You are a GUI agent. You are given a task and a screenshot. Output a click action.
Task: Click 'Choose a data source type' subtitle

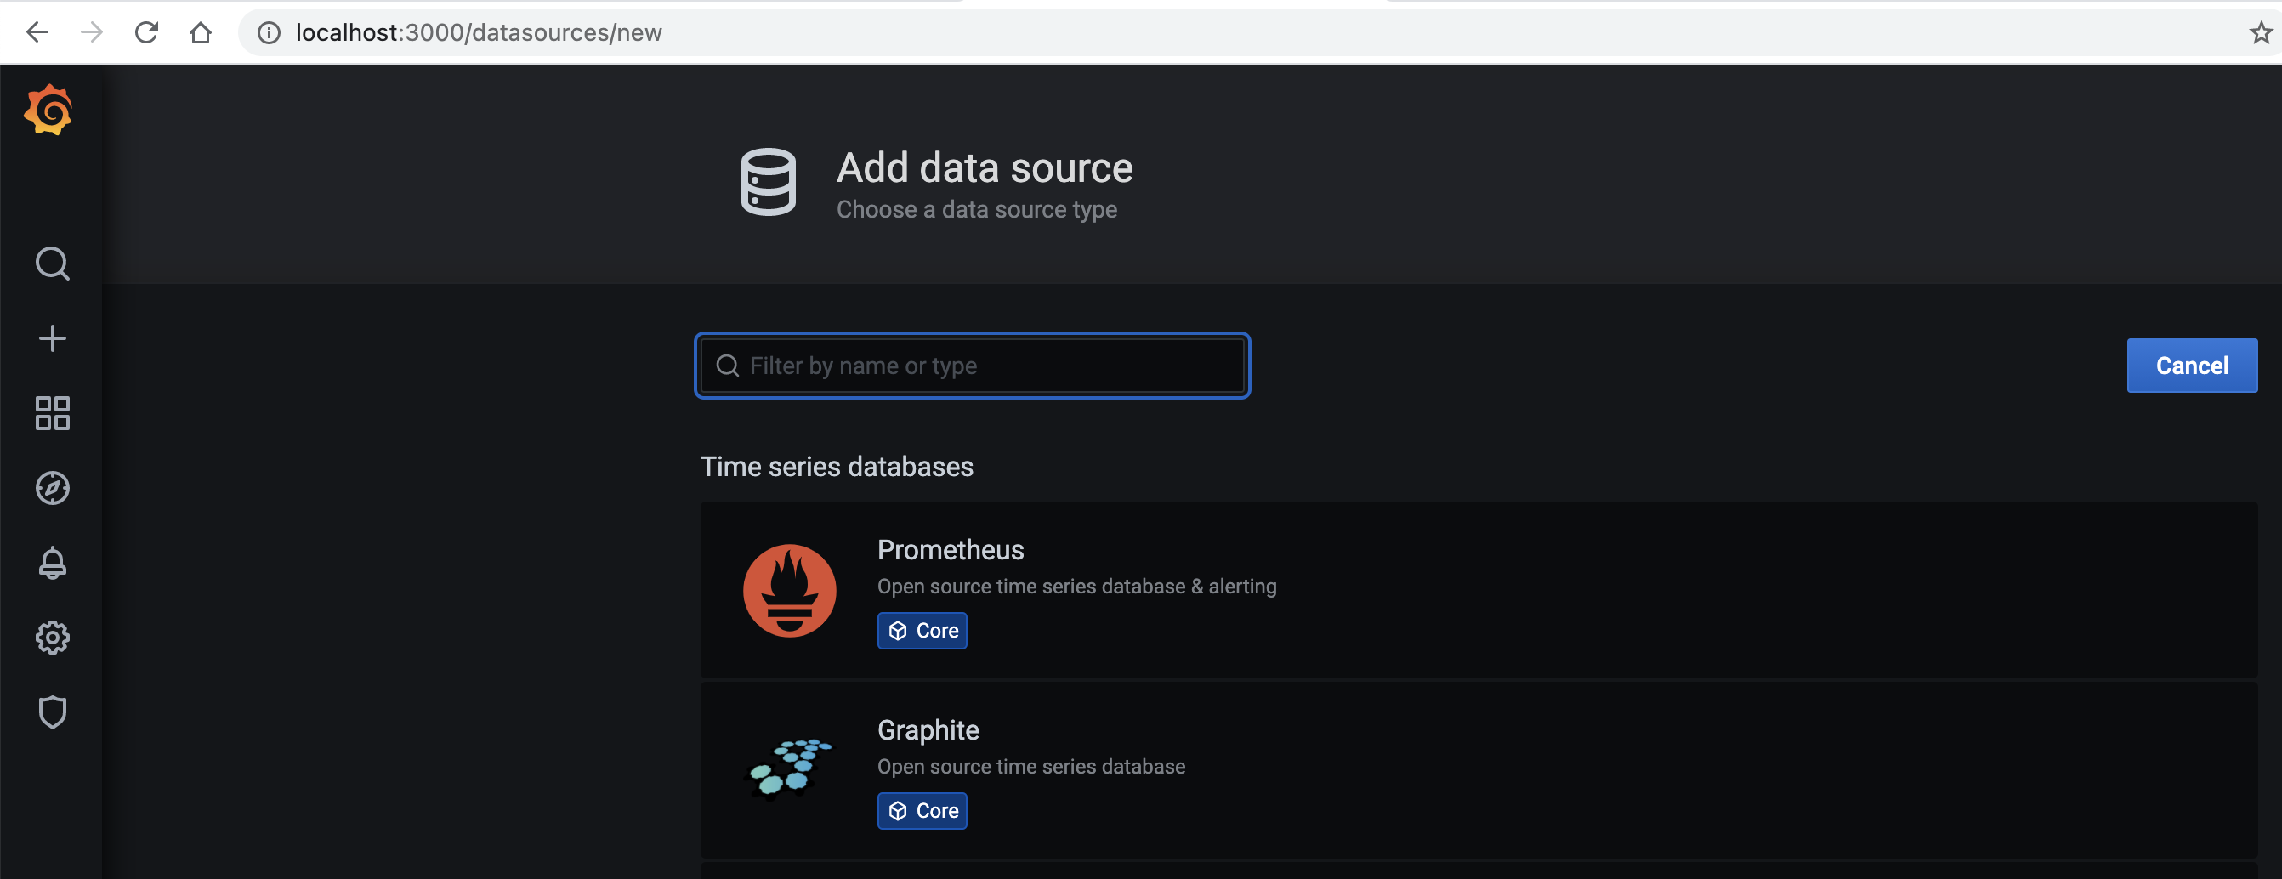(x=976, y=210)
